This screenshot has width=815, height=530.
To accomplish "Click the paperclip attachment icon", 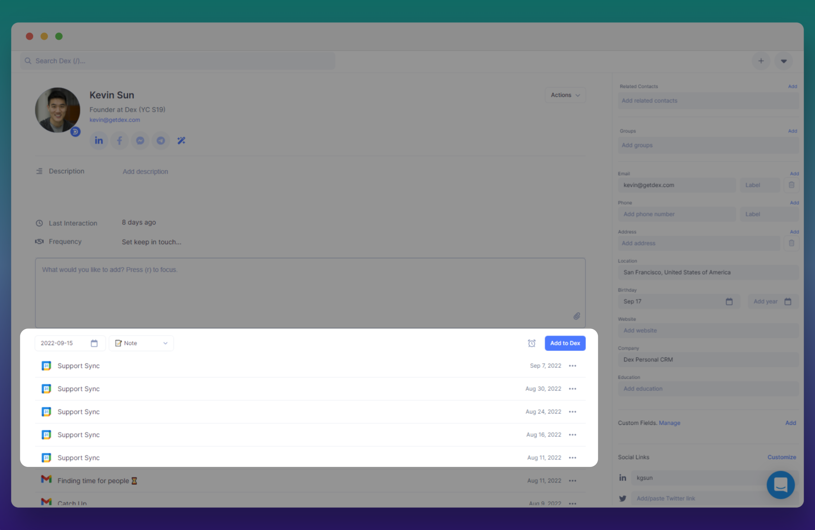I will click(x=577, y=316).
